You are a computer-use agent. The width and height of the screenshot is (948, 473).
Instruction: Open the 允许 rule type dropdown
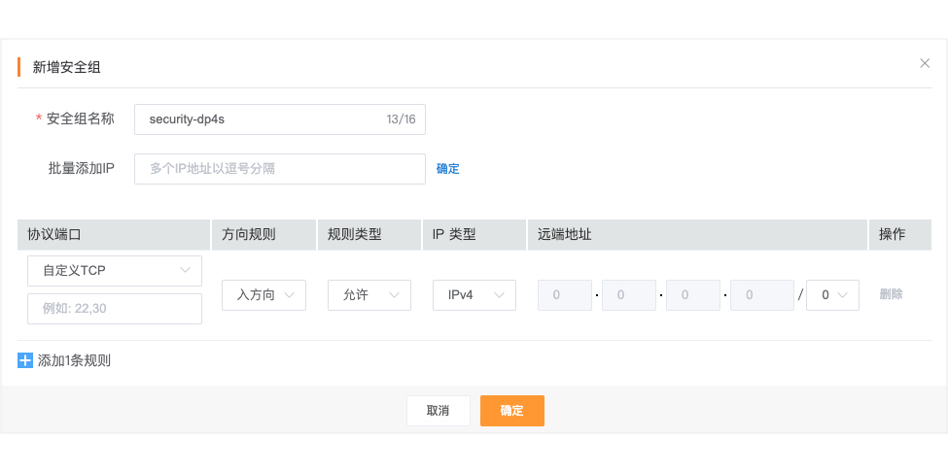[369, 295]
